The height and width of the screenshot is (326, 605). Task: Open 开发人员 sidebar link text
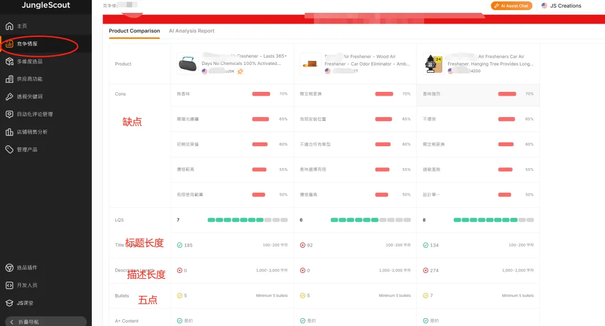(x=27, y=286)
